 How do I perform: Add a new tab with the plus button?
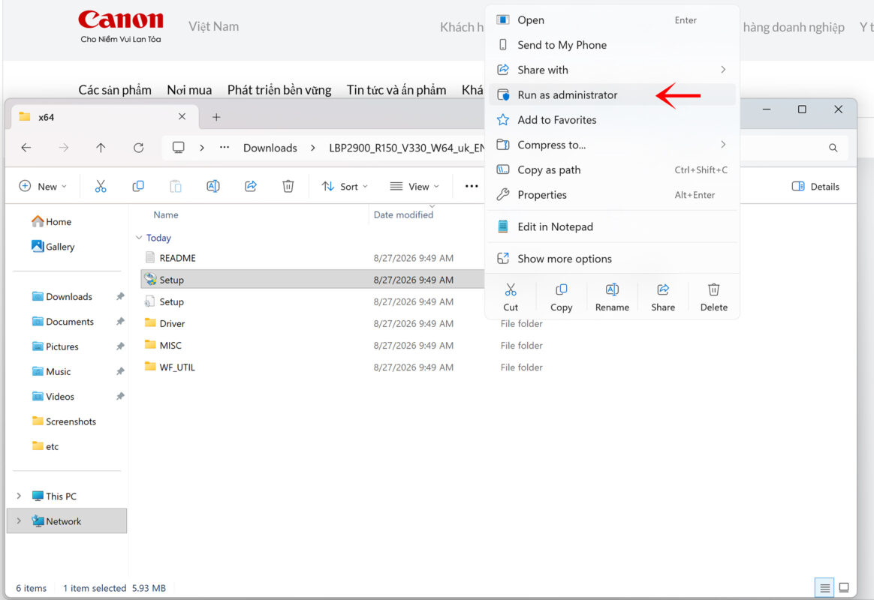pos(216,117)
